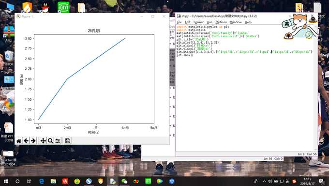Select the zoom-to-rectangle magnifier tool
Image resolution: width=329 pixels, height=186 pixels.
(50, 140)
